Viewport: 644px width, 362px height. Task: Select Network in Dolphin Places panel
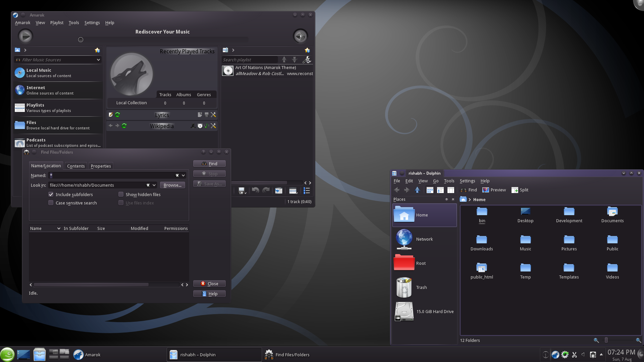coord(425,239)
